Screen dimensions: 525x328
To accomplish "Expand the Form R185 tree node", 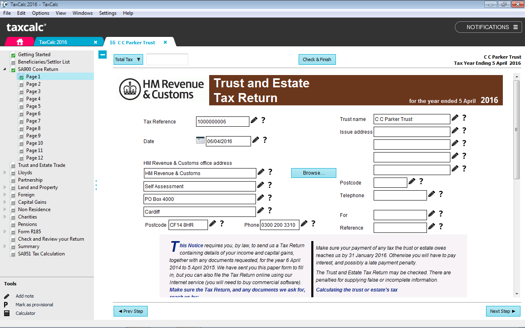I will (x=5, y=232).
